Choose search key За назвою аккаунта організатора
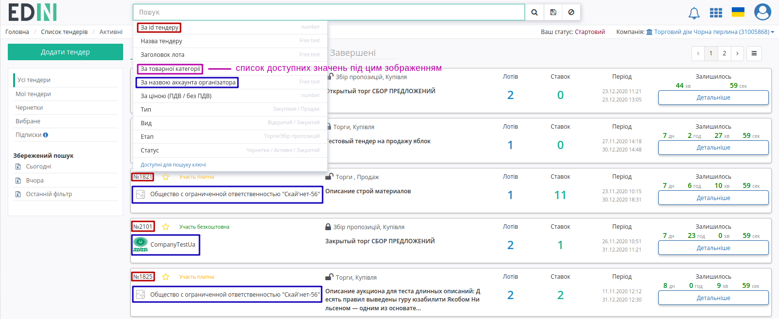This screenshot has height=319, width=779. pyautogui.click(x=230, y=82)
